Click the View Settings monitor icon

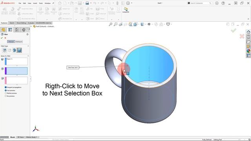click(168, 24)
